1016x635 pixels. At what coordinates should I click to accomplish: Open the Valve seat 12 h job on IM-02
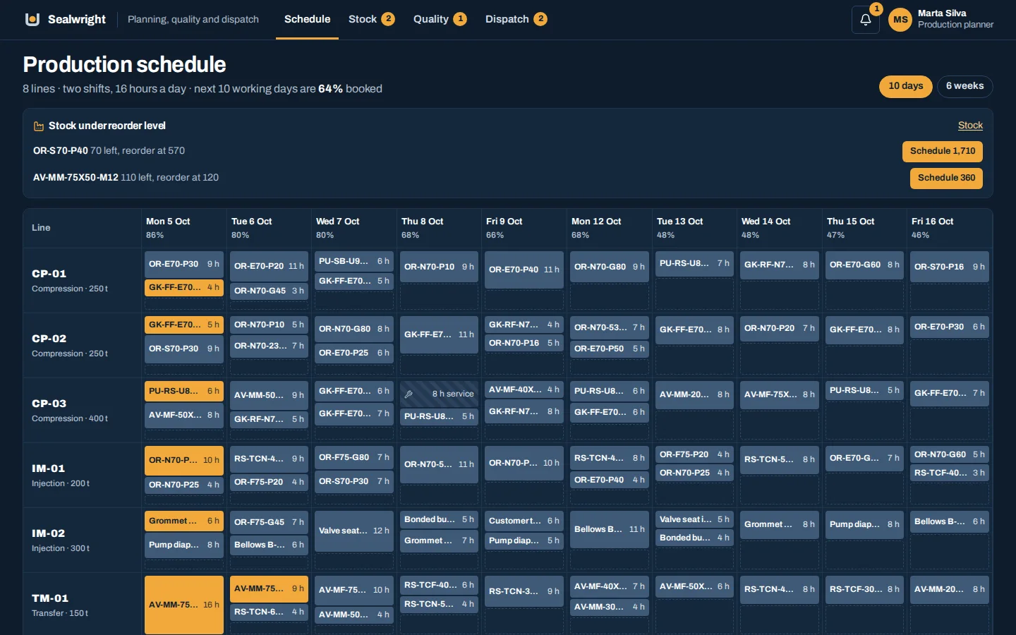click(x=354, y=531)
